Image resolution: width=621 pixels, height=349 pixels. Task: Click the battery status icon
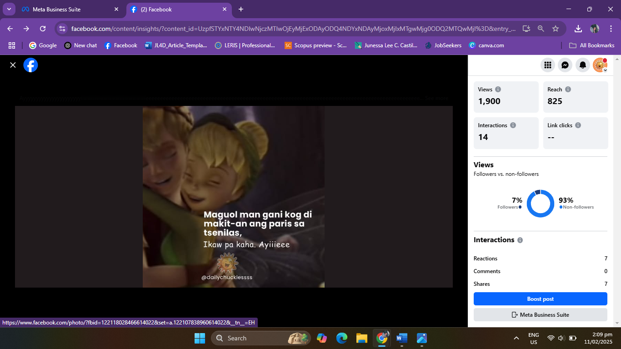[x=573, y=338]
